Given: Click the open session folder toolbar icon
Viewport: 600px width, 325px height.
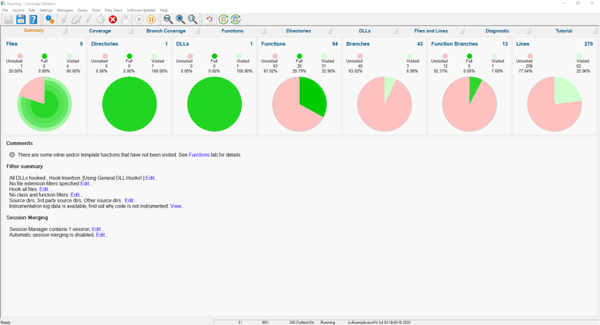Looking at the screenshot, I should (x=9, y=20).
